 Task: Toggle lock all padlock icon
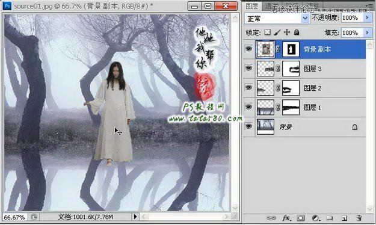coord(297,32)
